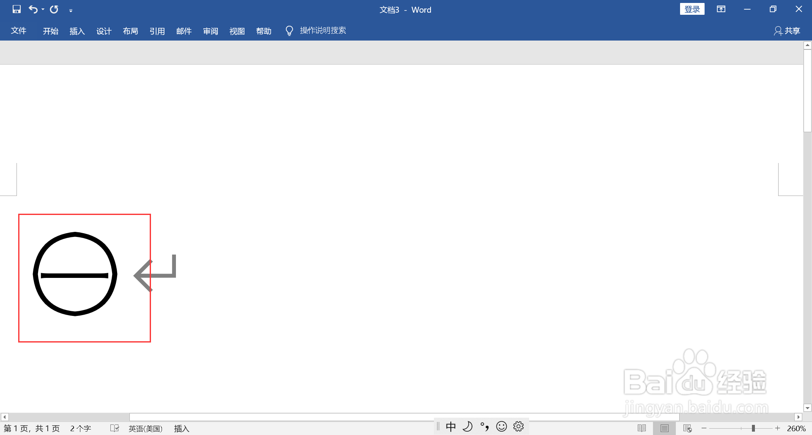
Task: Open Ribbon Display Options icon
Action: pos(721,9)
